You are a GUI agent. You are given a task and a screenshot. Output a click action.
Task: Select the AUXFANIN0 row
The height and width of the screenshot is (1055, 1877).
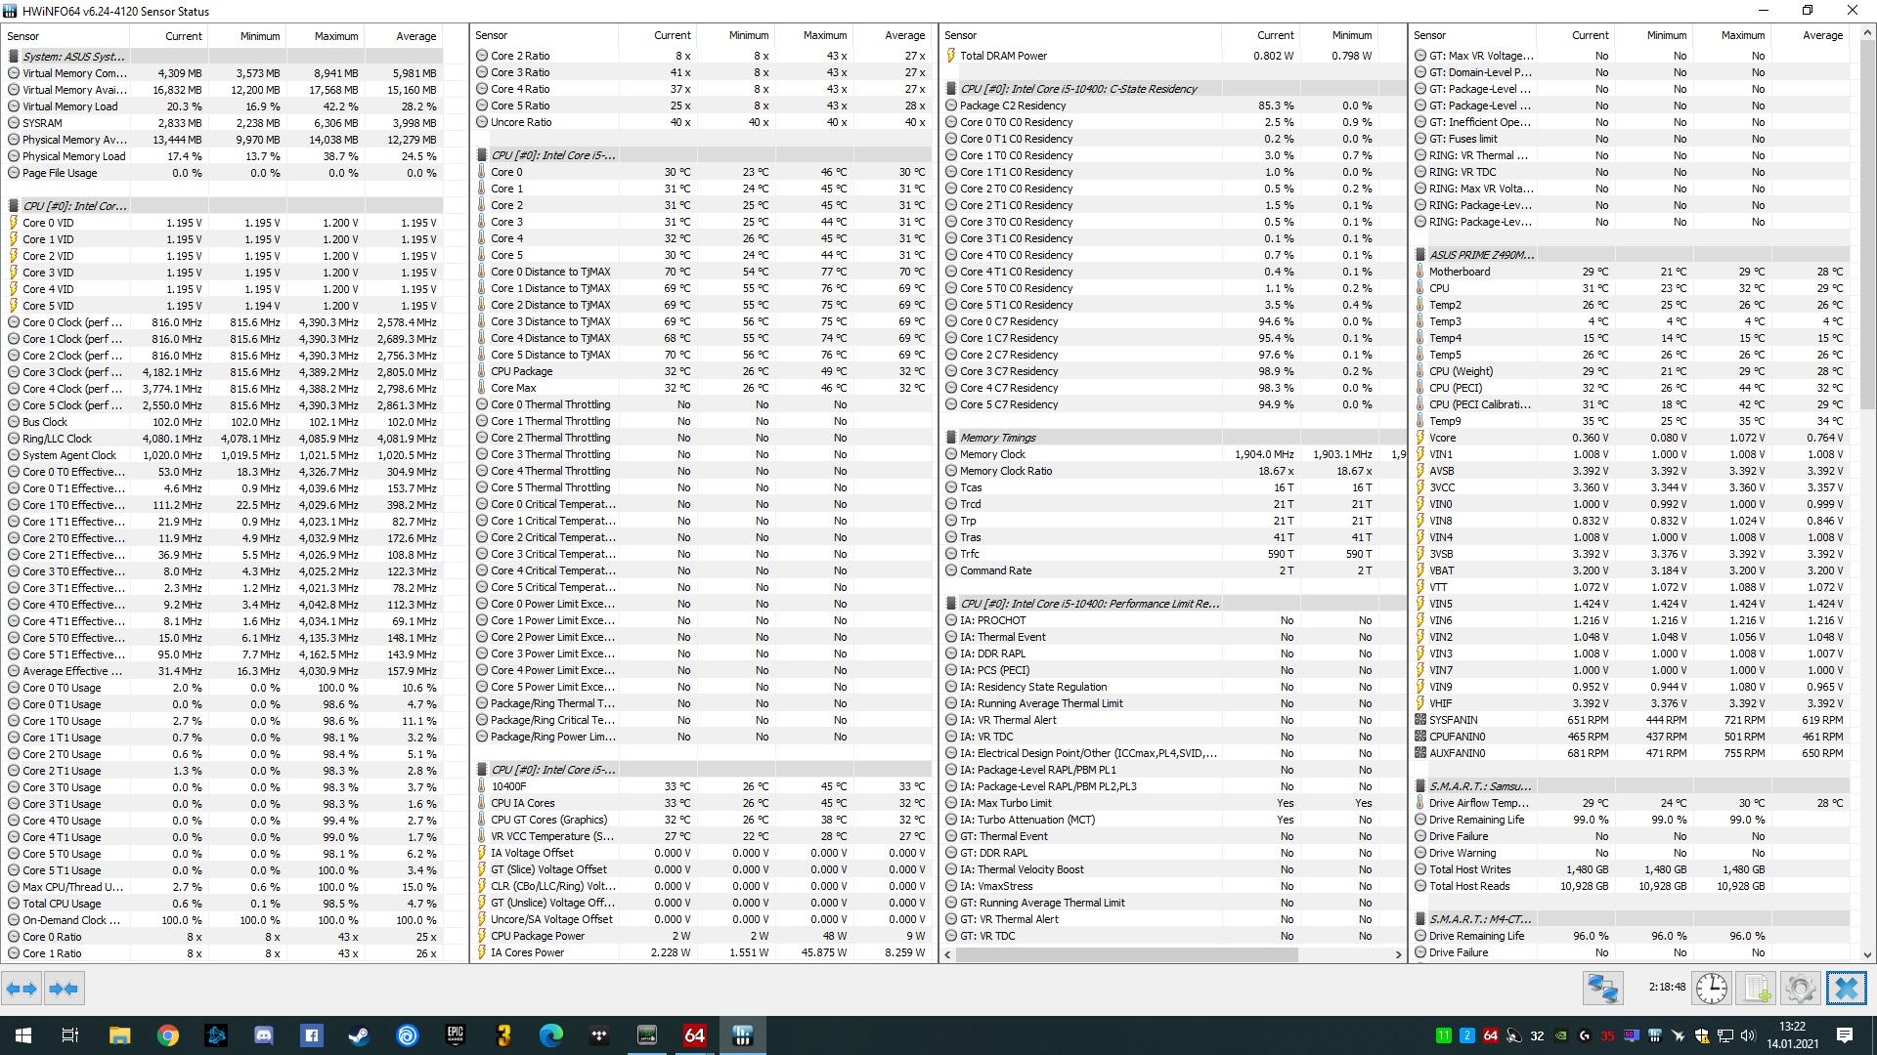[1630, 753]
